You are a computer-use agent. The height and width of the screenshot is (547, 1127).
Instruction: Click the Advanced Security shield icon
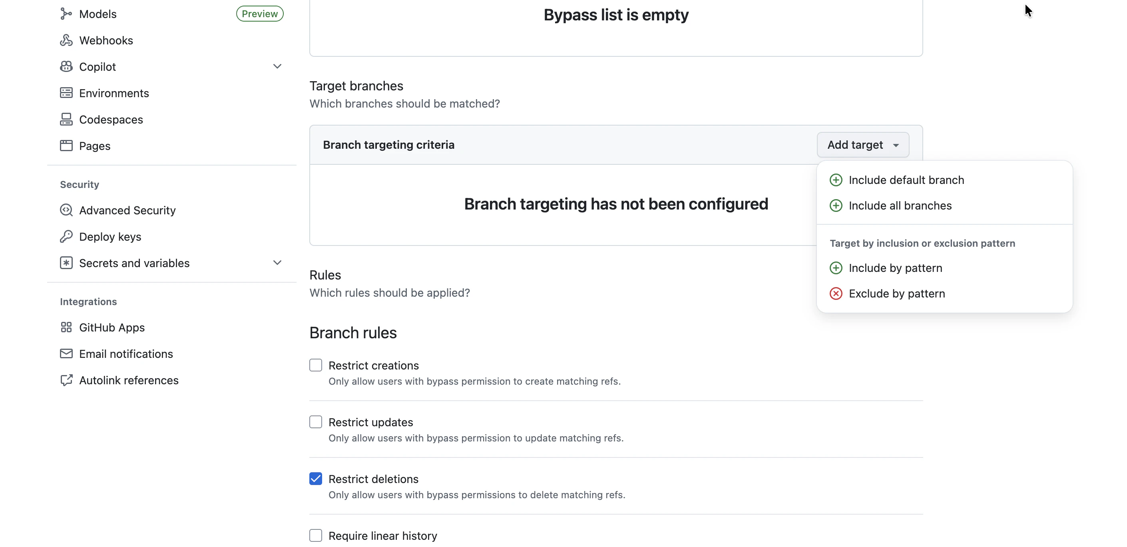[66, 210]
